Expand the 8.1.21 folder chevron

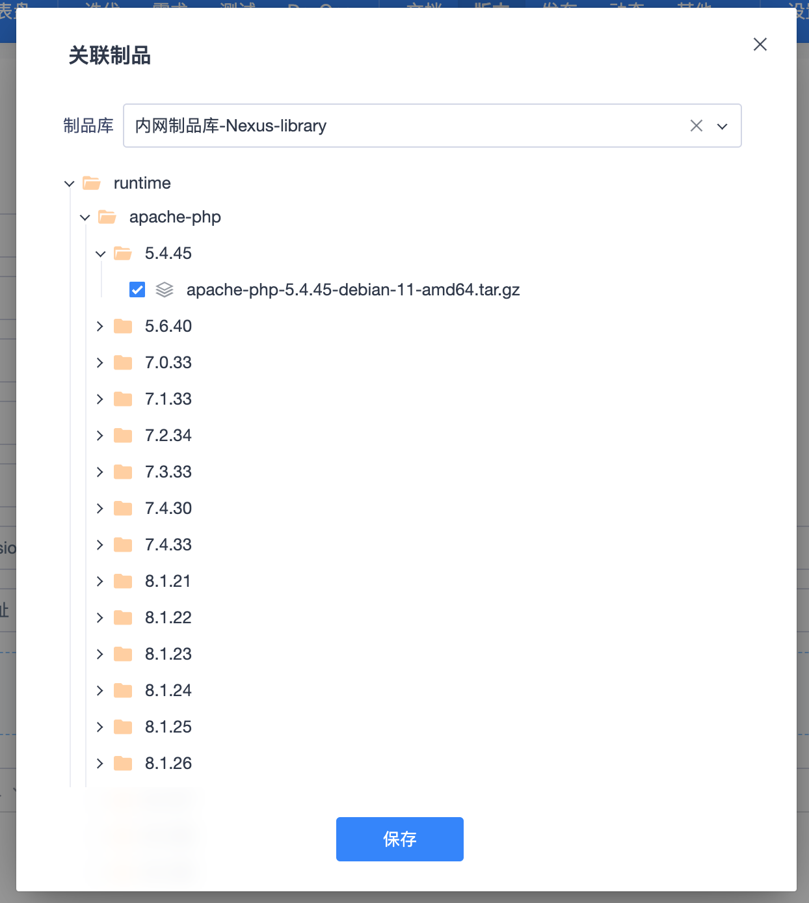click(100, 581)
